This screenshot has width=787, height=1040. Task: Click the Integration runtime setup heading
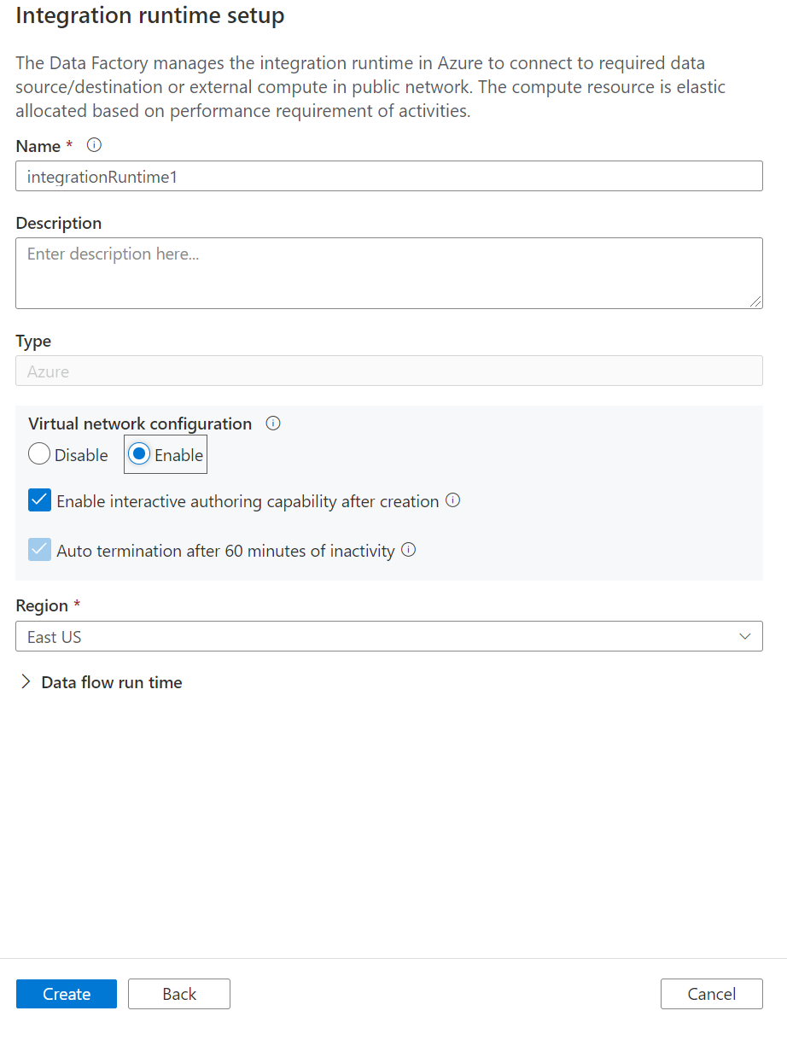coord(150,16)
